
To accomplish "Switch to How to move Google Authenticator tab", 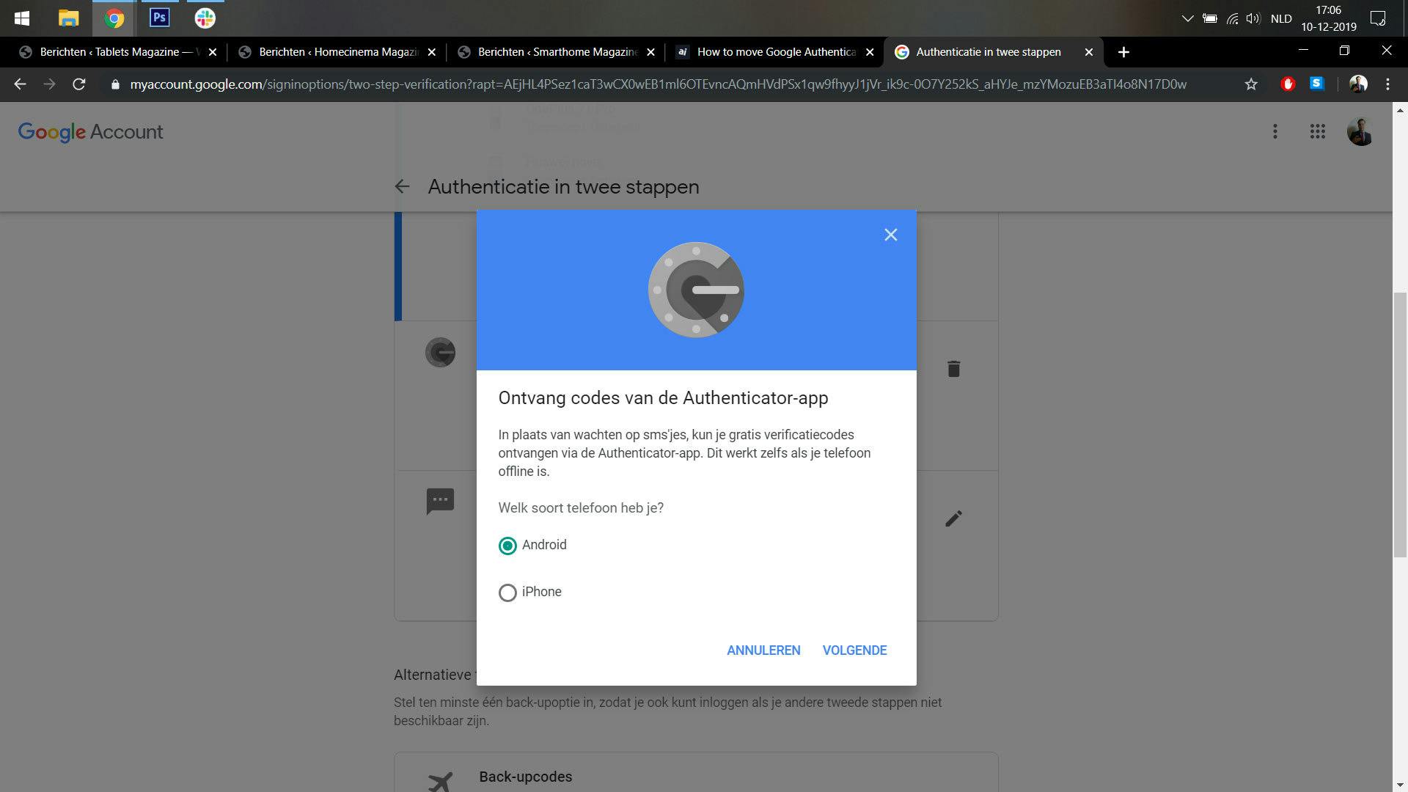I will point(775,52).
